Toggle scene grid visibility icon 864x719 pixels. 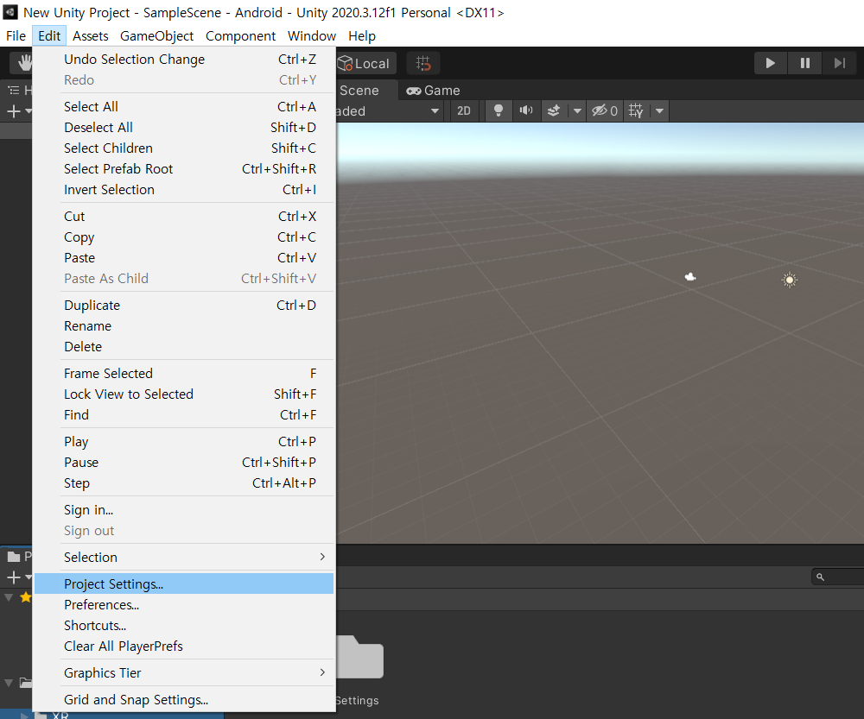636,110
